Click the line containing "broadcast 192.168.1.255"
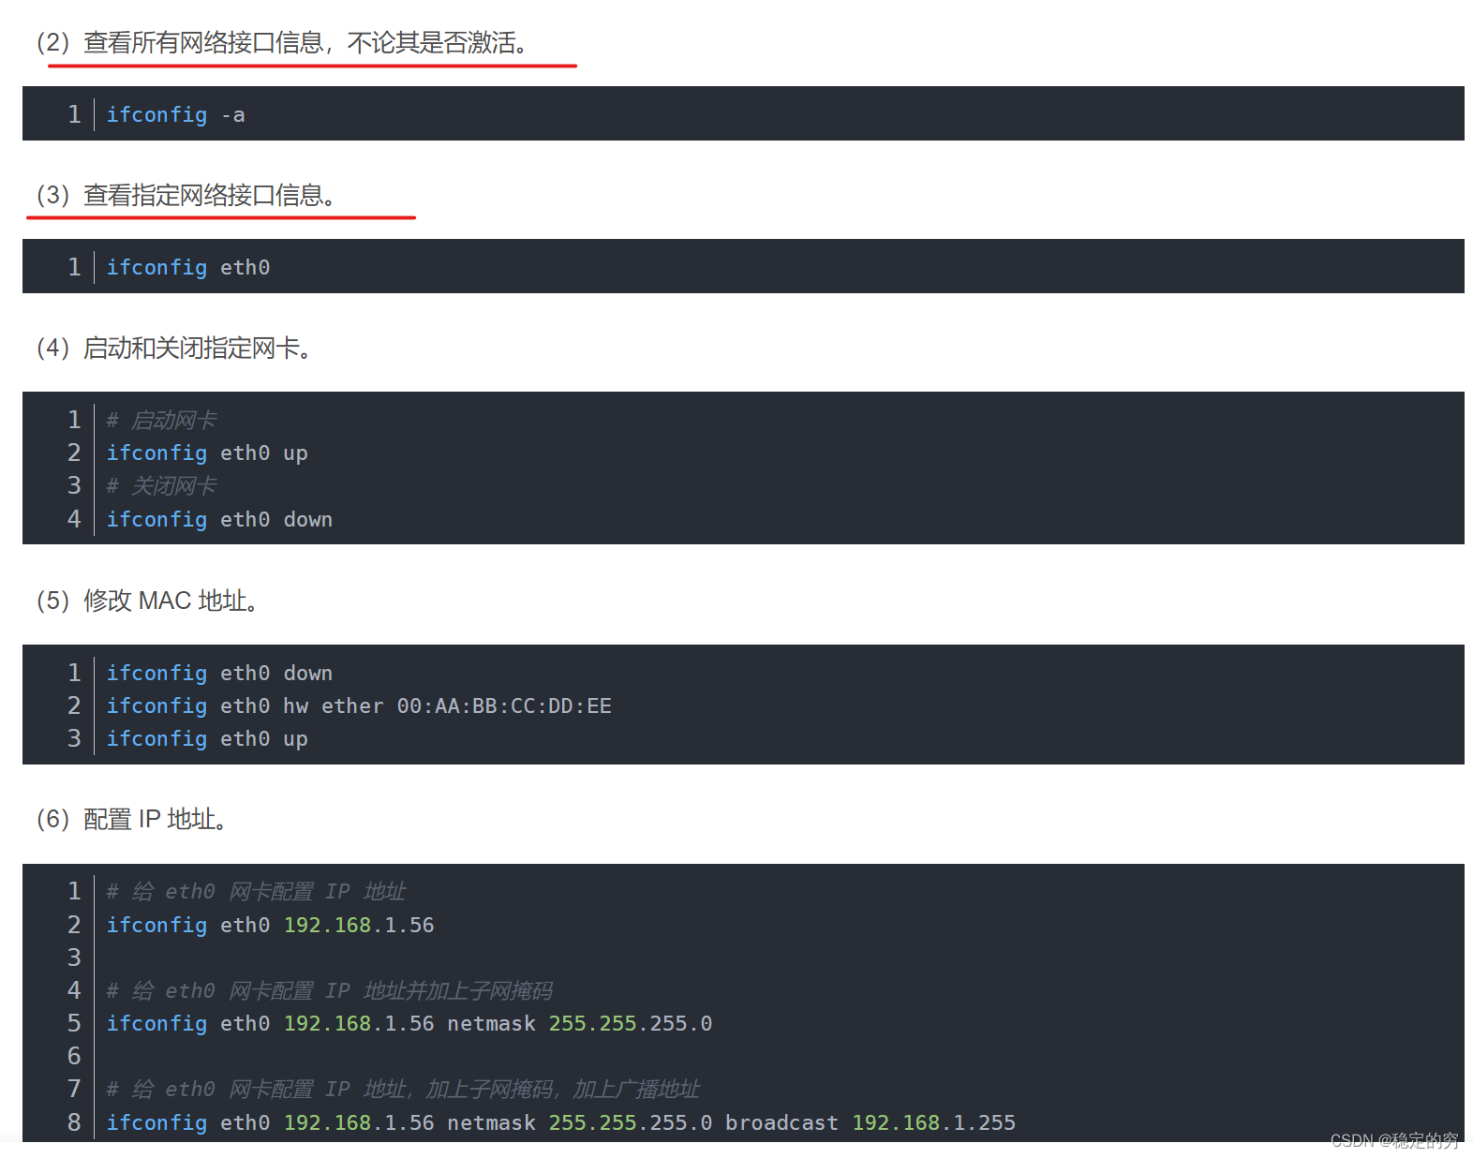 click(x=561, y=1122)
